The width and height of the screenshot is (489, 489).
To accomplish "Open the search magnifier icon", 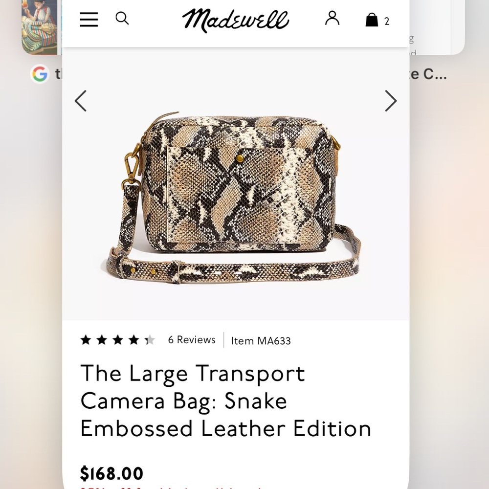I will [x=122, y=18].
